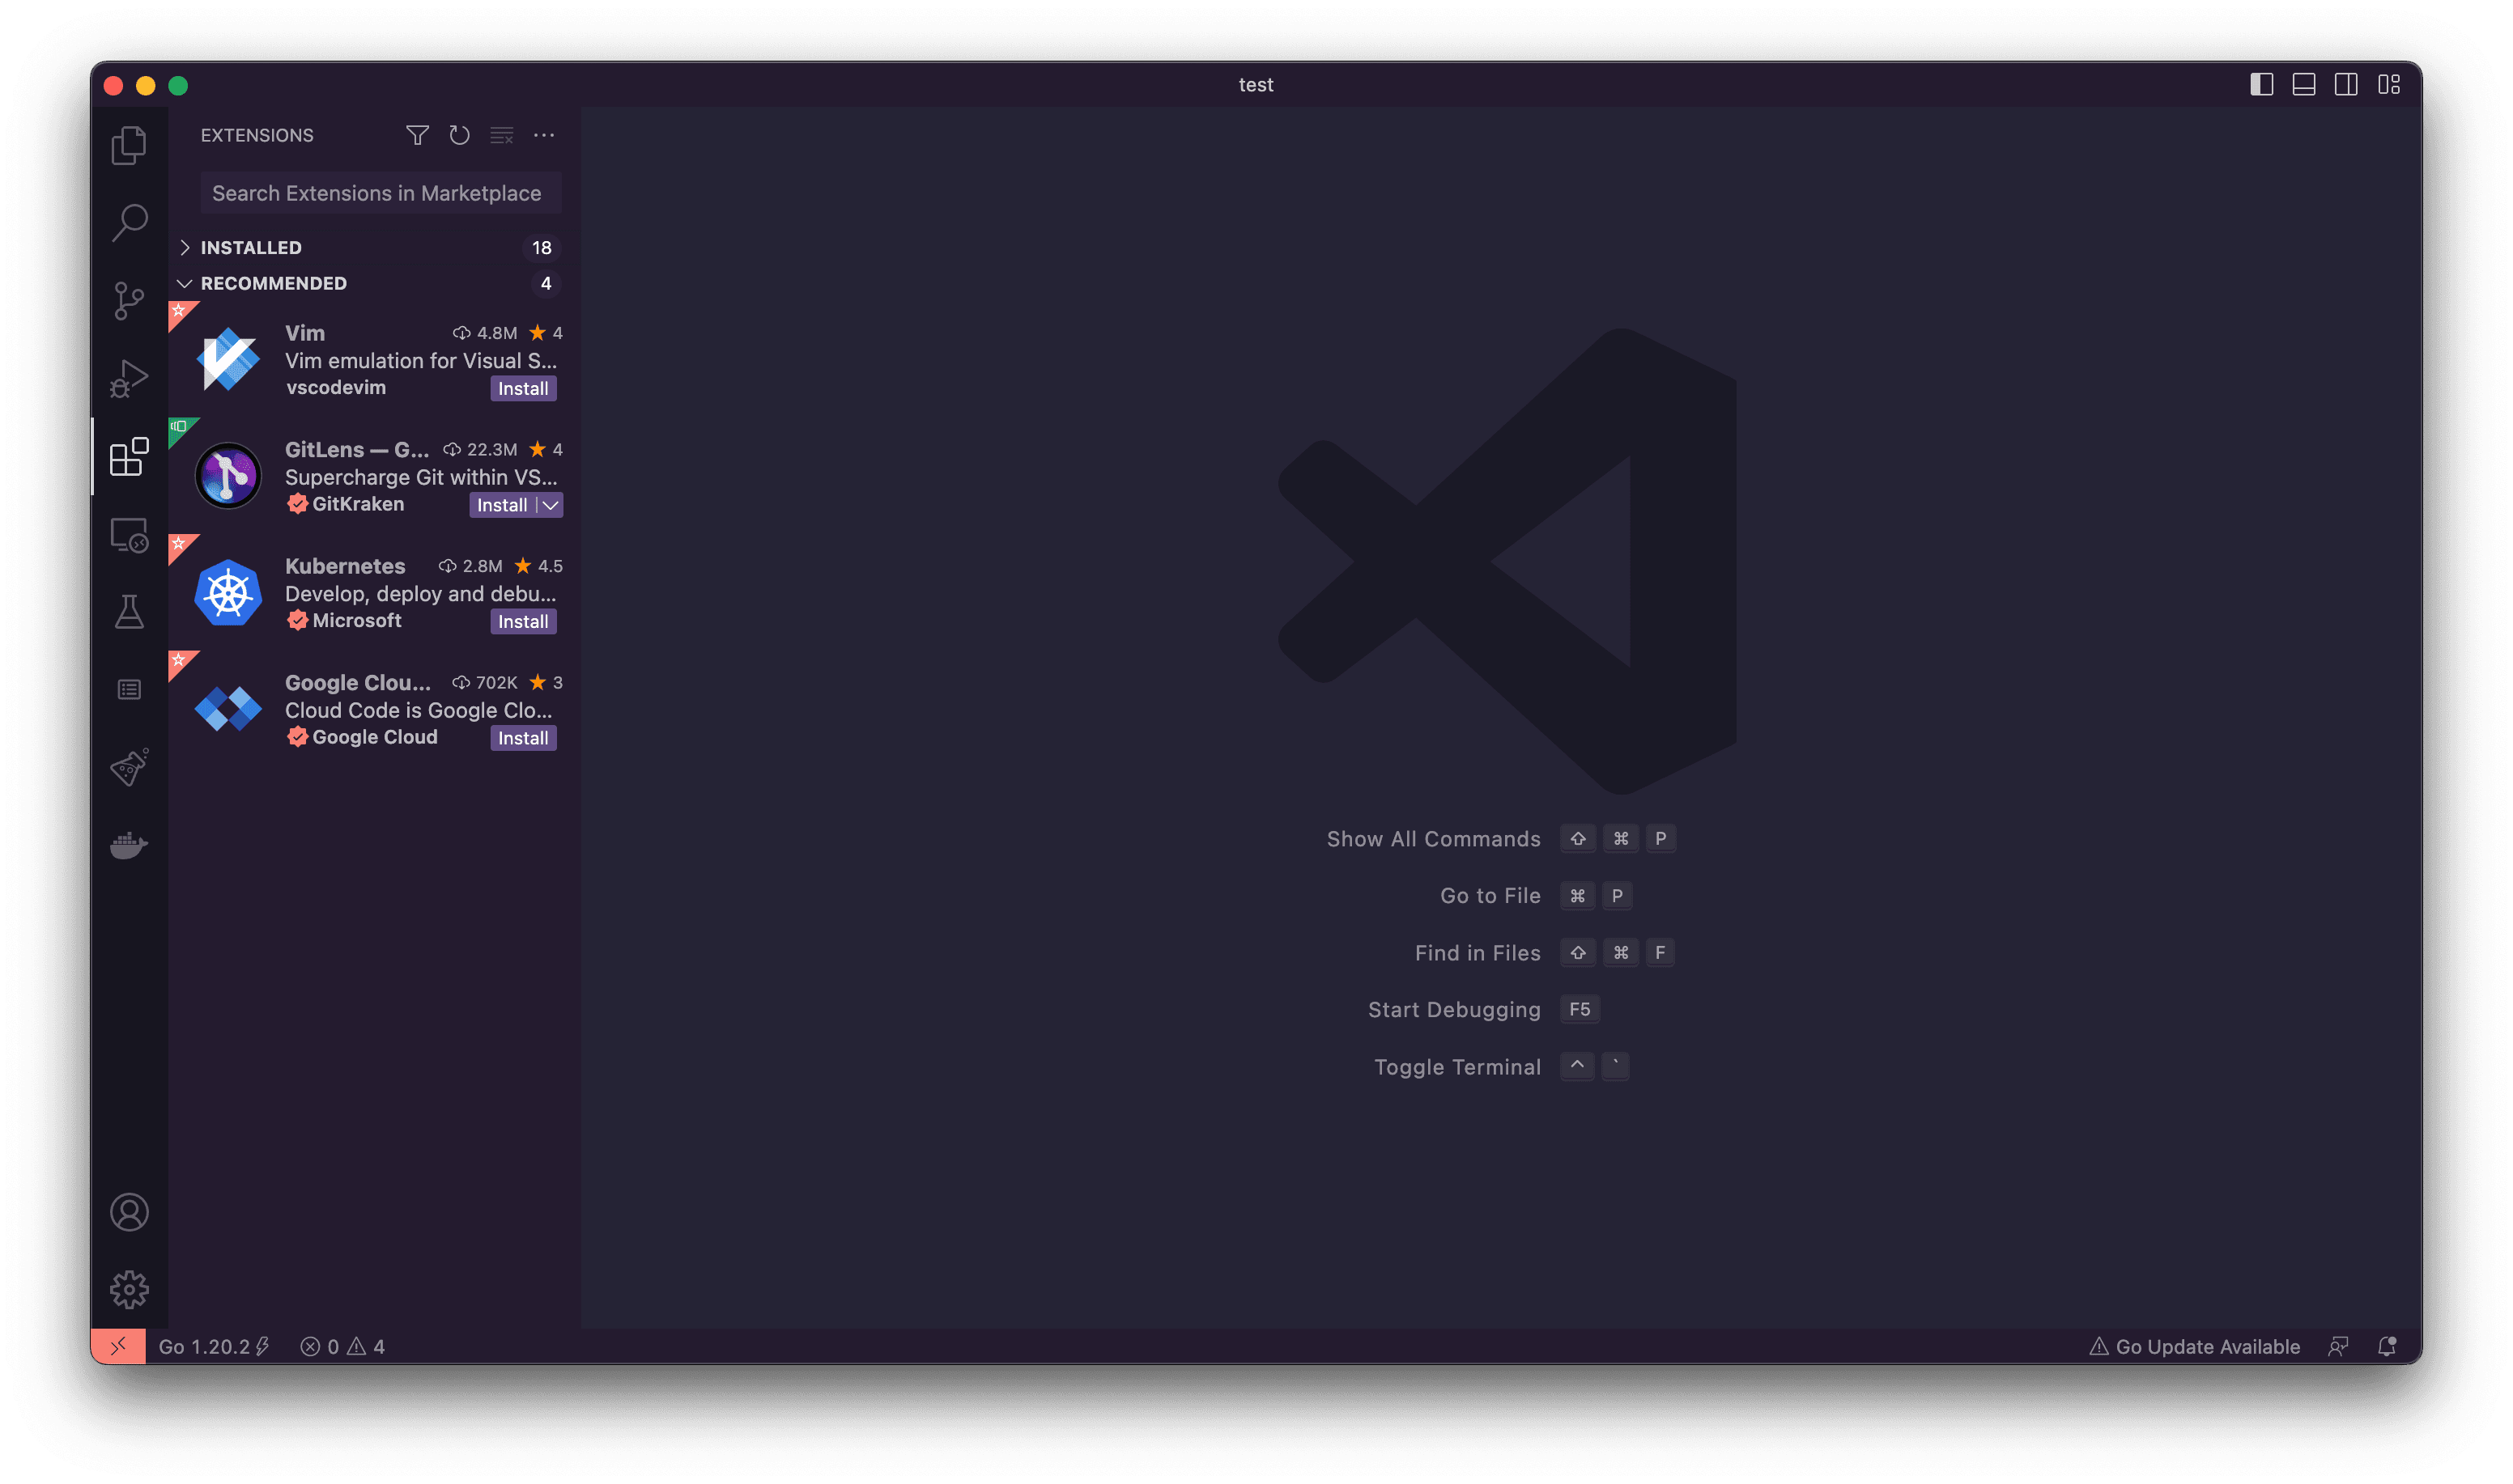Click the yellow minimize window button
This screenshot has width=2513, height=1484.
point(146,85)
